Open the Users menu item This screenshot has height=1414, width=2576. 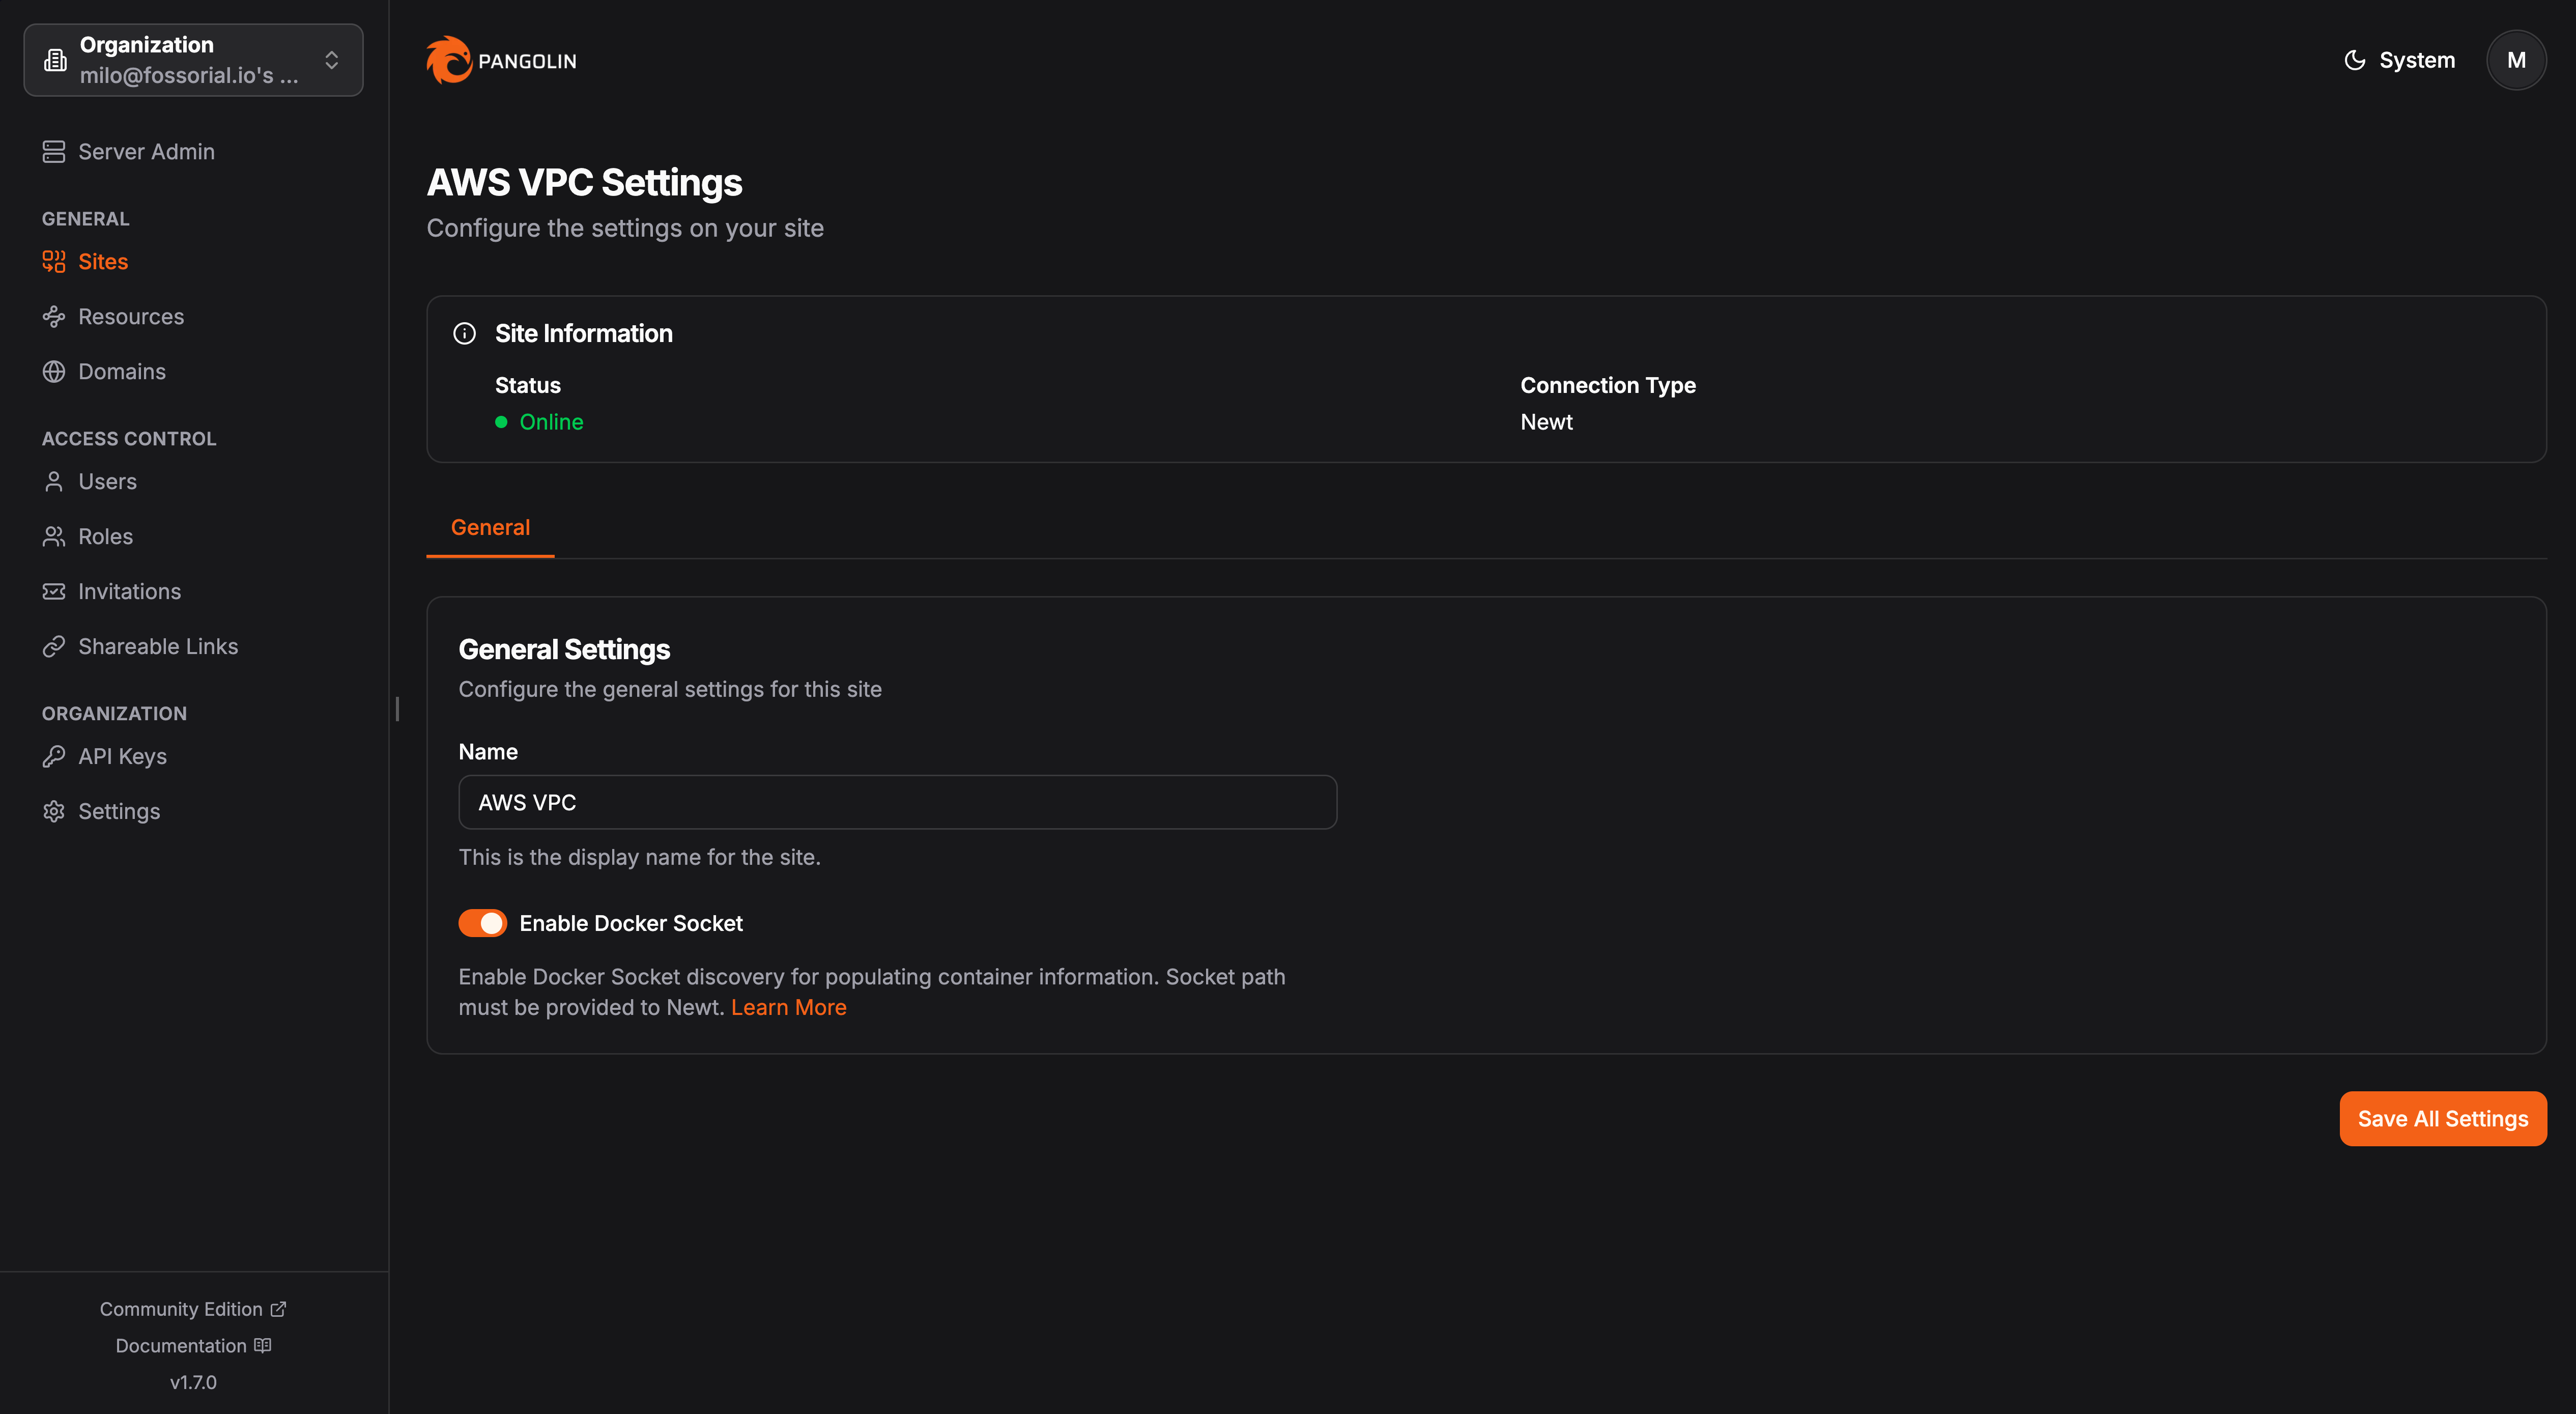click(107, 482)
